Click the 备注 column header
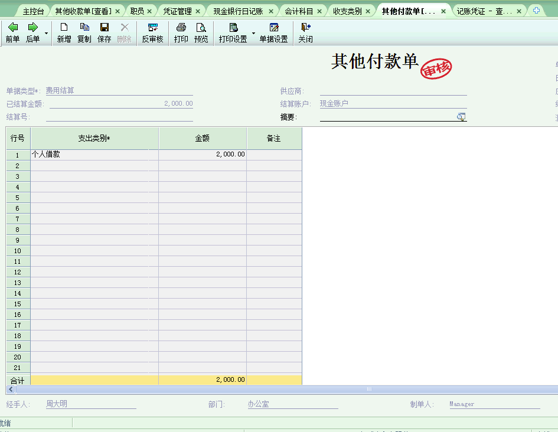The width and height of the screenshot is (558, 432). tap(274, 138)
